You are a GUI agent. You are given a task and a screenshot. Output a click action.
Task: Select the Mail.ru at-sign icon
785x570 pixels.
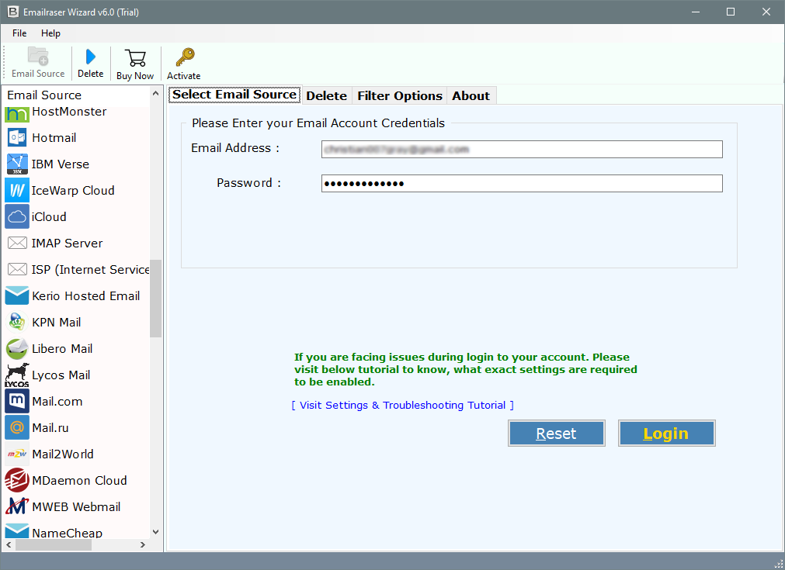tap(17, 427)
